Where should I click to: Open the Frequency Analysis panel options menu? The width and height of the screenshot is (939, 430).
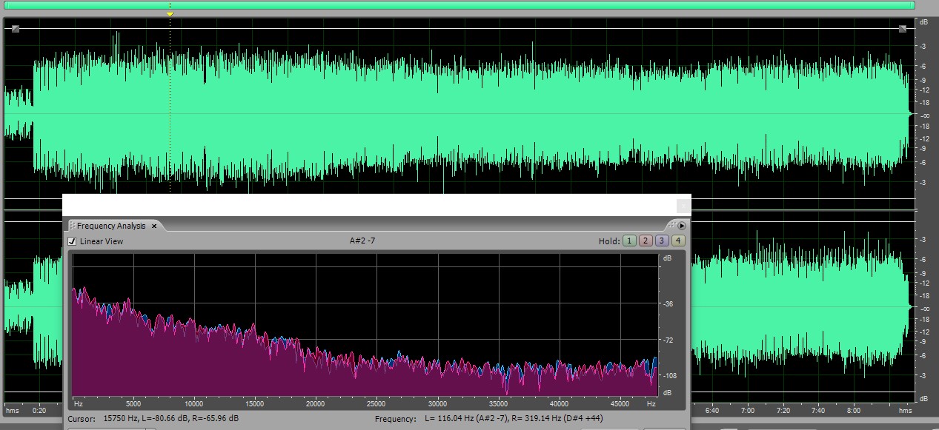(682, 226)
